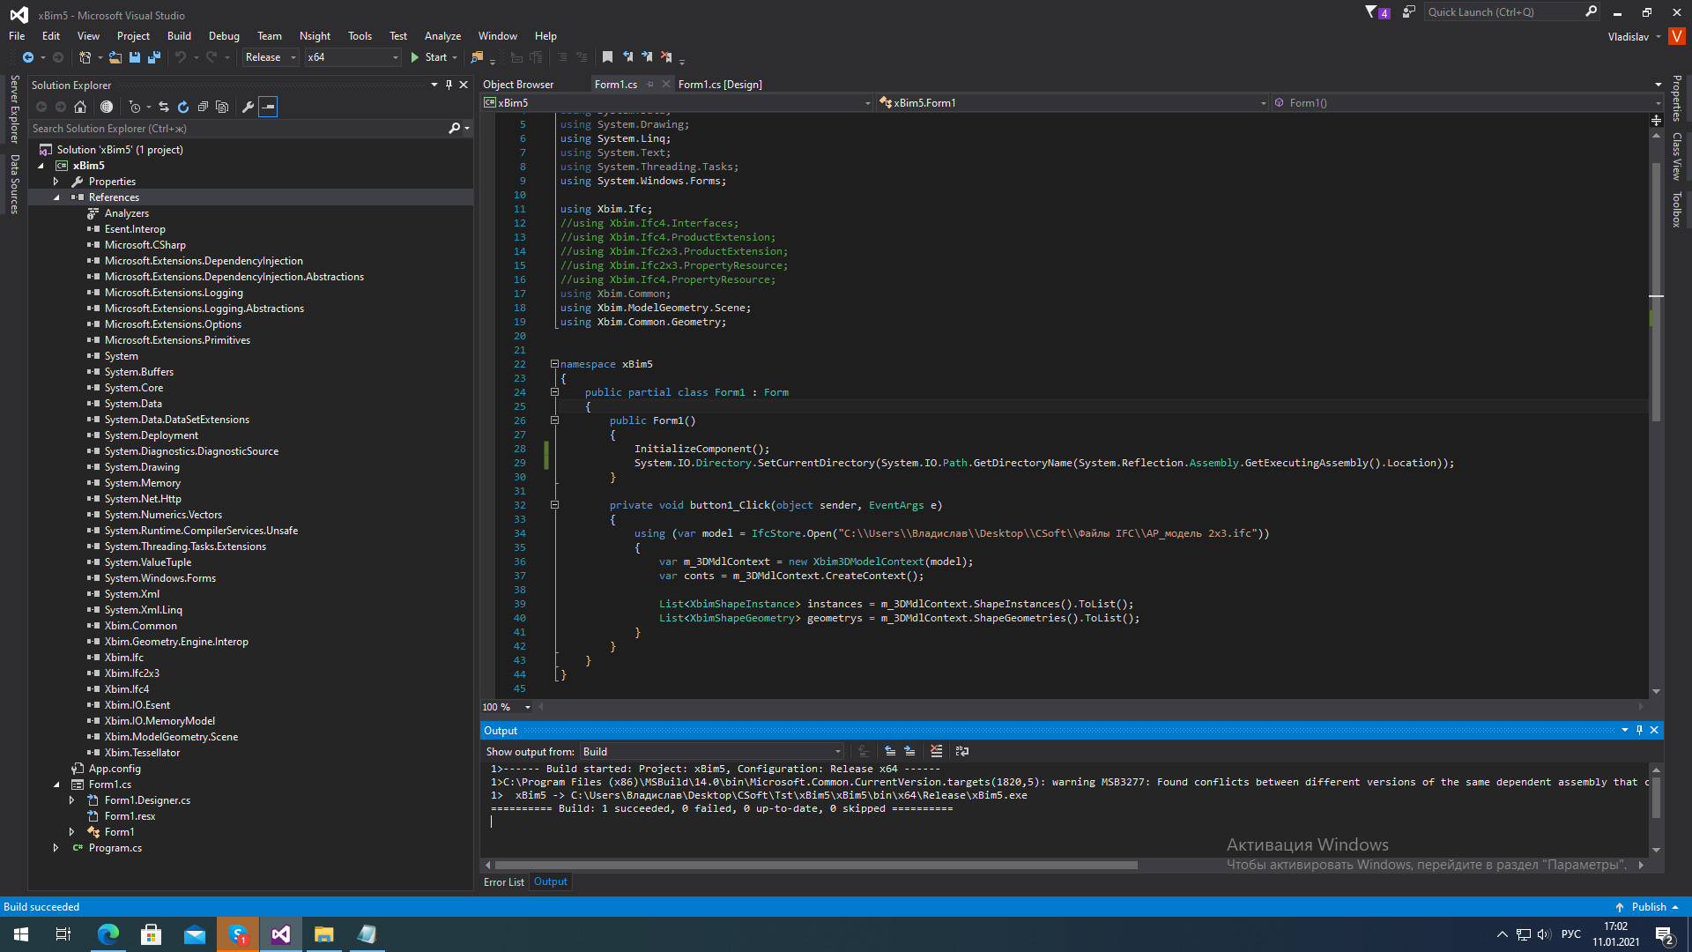
Task: Toggle Word Wrap in the Output window
Action: pos(962,751)
